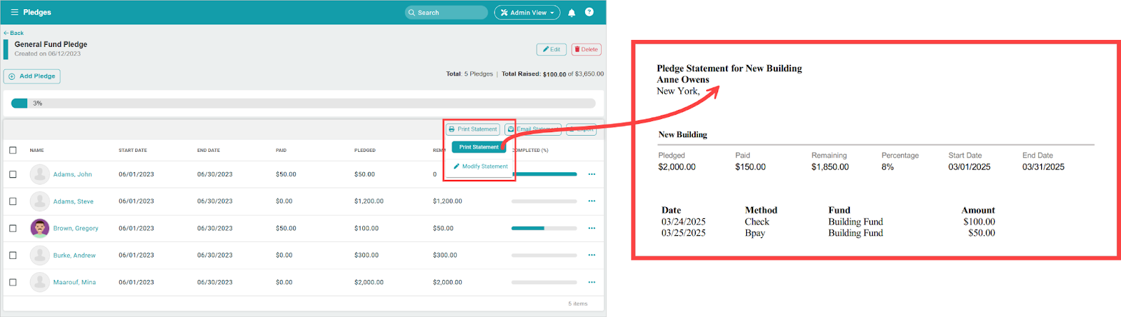Click the Add Pledge button
Viewport: 1121px width, 317px height.
(x=32, y=76)
